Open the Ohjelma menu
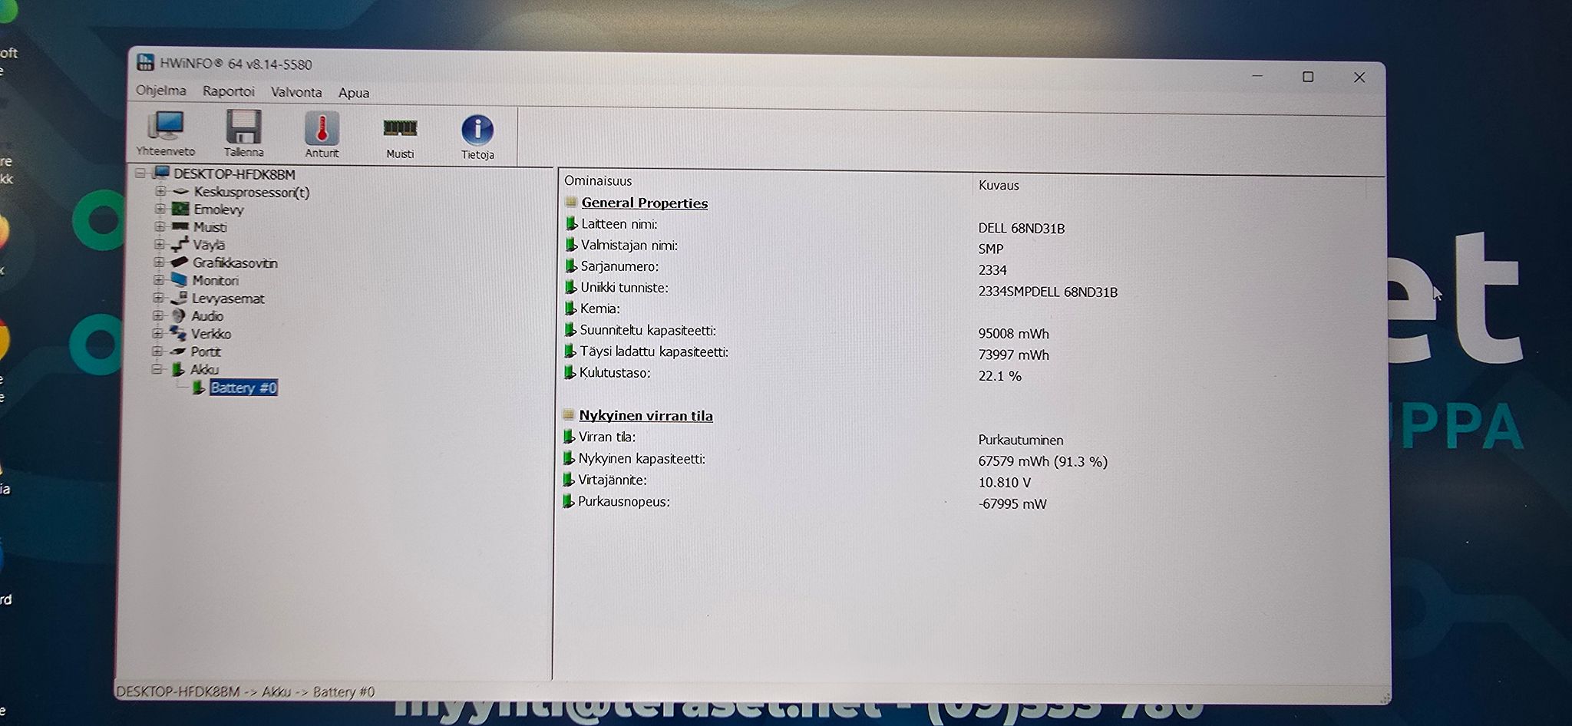The height and width of the screenshot is (726, 1572). (x=161, y=91)
